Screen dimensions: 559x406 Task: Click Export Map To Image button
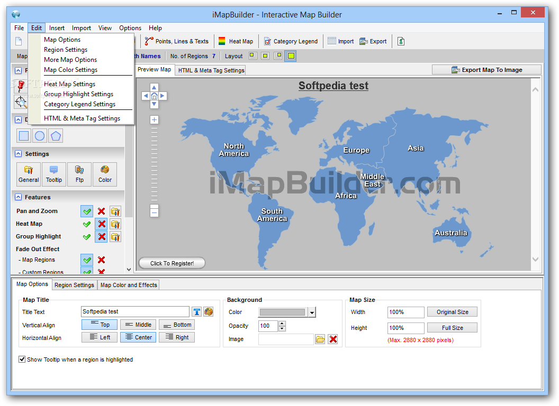tap(486, 70)
